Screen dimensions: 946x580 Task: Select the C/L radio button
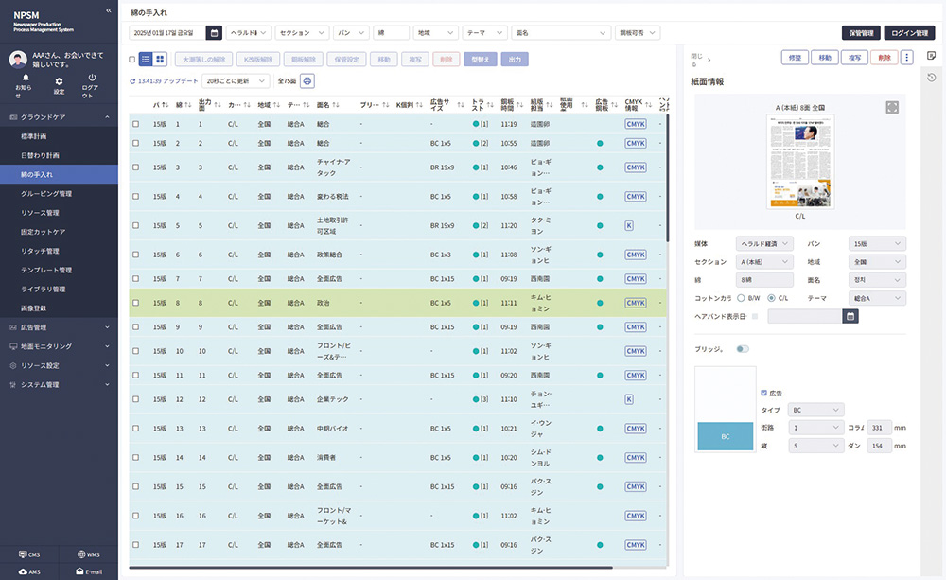(x=771, y=298)
